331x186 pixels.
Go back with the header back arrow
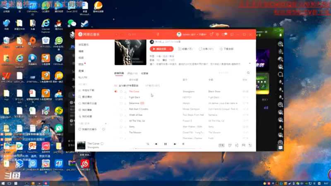(x=116, y=34)
